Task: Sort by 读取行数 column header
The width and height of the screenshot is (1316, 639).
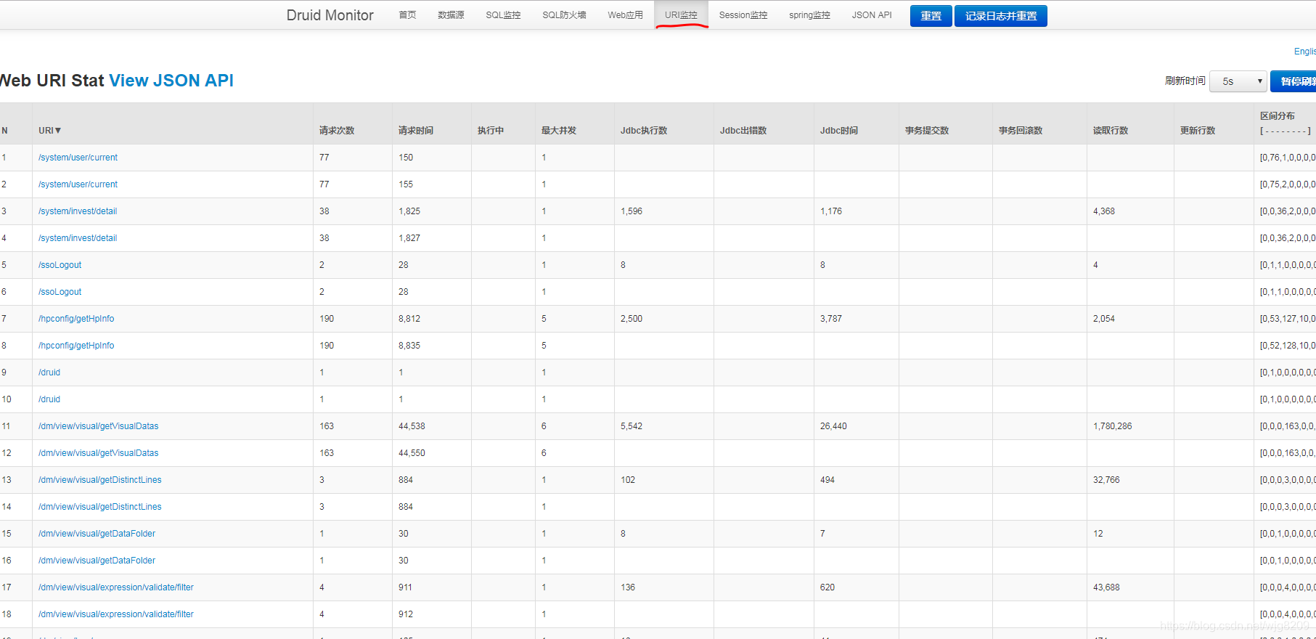Action: (x=1111, y=131)
